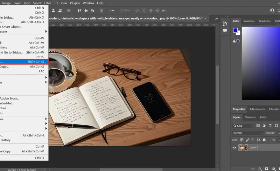Image resolution: width=280 pixels, height=171 pixels.
Task: Choose the Ctrl+Q exit entry
Action: tap(24, 158)
